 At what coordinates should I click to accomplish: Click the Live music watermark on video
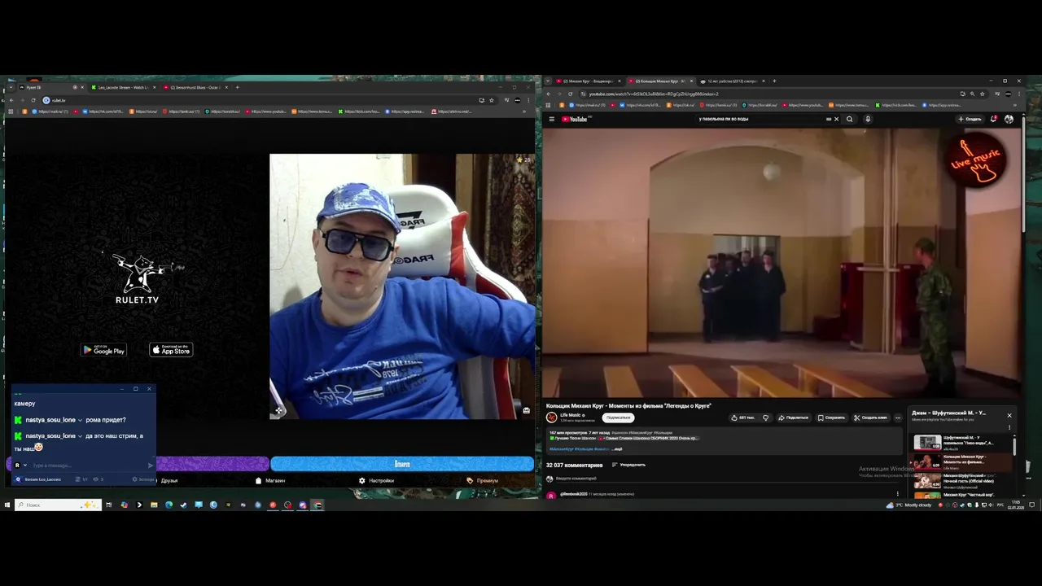977,159
